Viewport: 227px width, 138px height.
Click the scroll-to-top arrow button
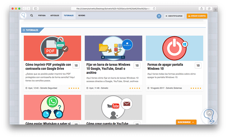209,113
